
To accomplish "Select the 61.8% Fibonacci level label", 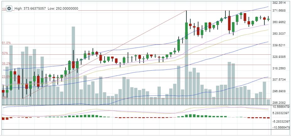I will pyautogui.click(x=7, y=43).
